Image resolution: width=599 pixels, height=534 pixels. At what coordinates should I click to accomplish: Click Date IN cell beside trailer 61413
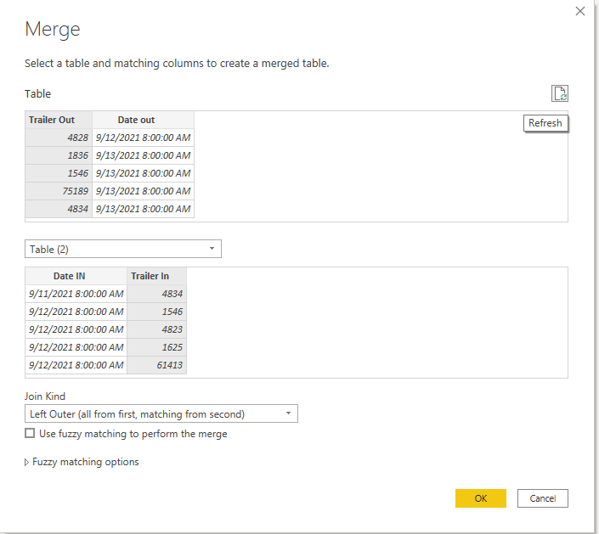pyautogui.click(x=76, y=365)
